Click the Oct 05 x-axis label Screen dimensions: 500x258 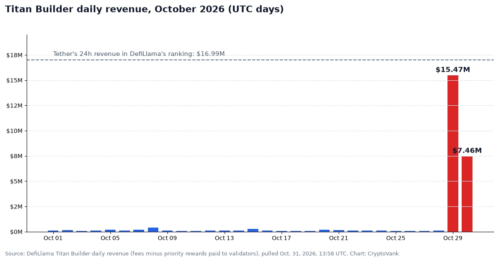click(110, 238)
